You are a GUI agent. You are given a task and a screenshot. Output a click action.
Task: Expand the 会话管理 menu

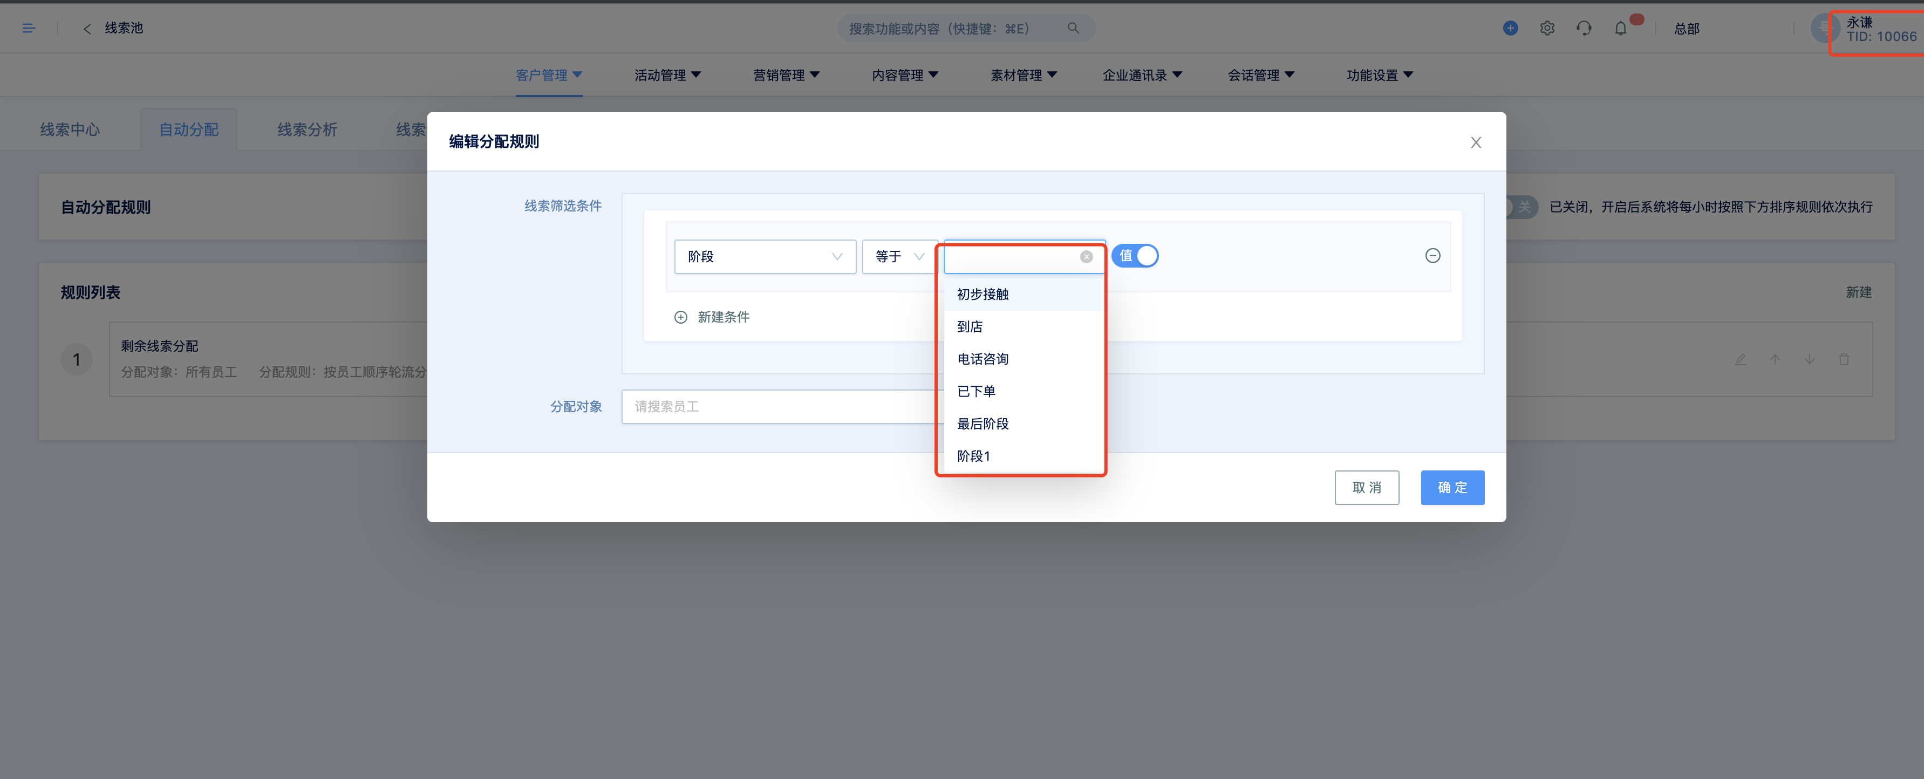tap(1261, 76)
